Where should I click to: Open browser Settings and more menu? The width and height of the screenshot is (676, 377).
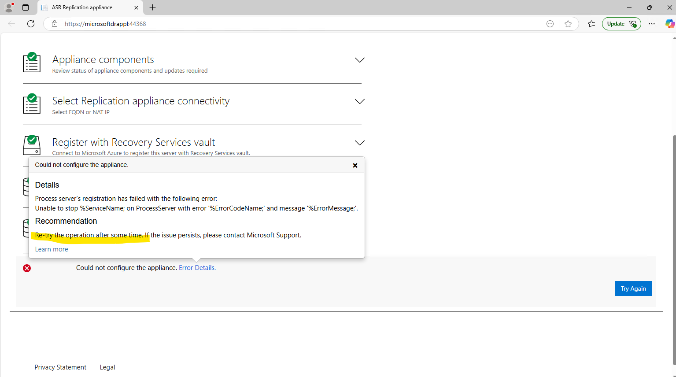652,24
